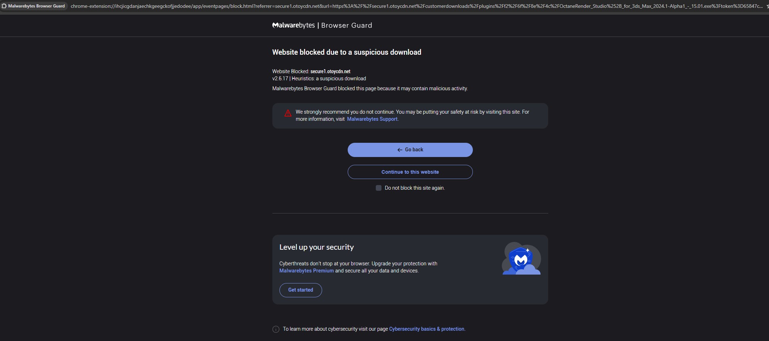Click the Malwarebytes Browser Guard extension chip
Image resolution: width=769 pixels, height=341 pixels.
pos(34,6)
